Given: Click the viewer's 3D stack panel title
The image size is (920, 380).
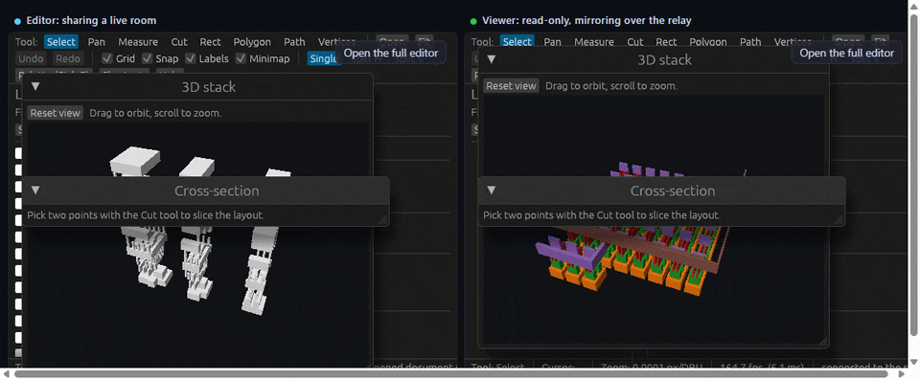Looking at the screenshot, I should 665,59.
